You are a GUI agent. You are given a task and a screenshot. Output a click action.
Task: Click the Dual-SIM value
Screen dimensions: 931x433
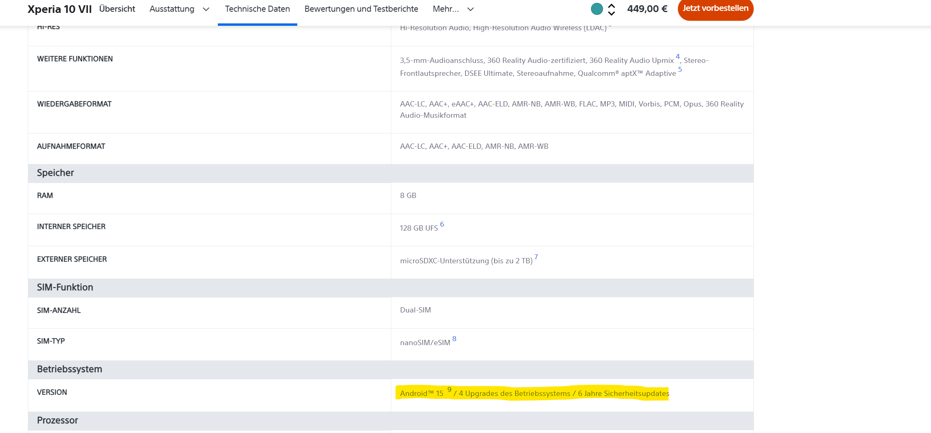pos(415,310)
